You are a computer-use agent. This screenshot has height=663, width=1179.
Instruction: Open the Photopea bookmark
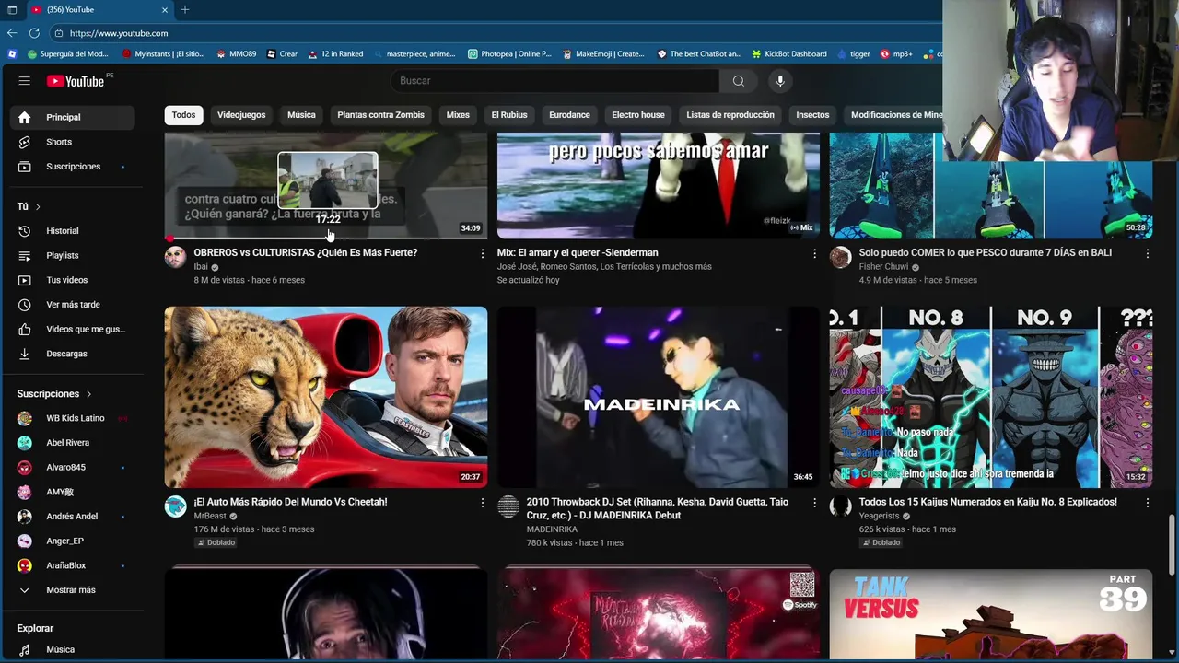click(509, 54)
